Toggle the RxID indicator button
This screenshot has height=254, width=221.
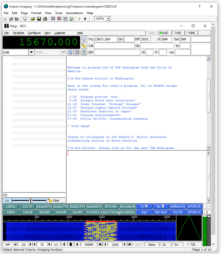165,33
